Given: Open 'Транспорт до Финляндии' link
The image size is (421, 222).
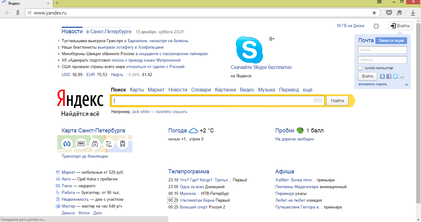Looking at the screenshot, I should [x=85, y=156].
